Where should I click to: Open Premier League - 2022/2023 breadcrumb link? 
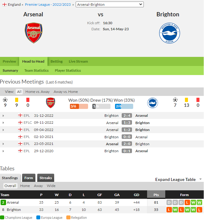click(48, 5)
